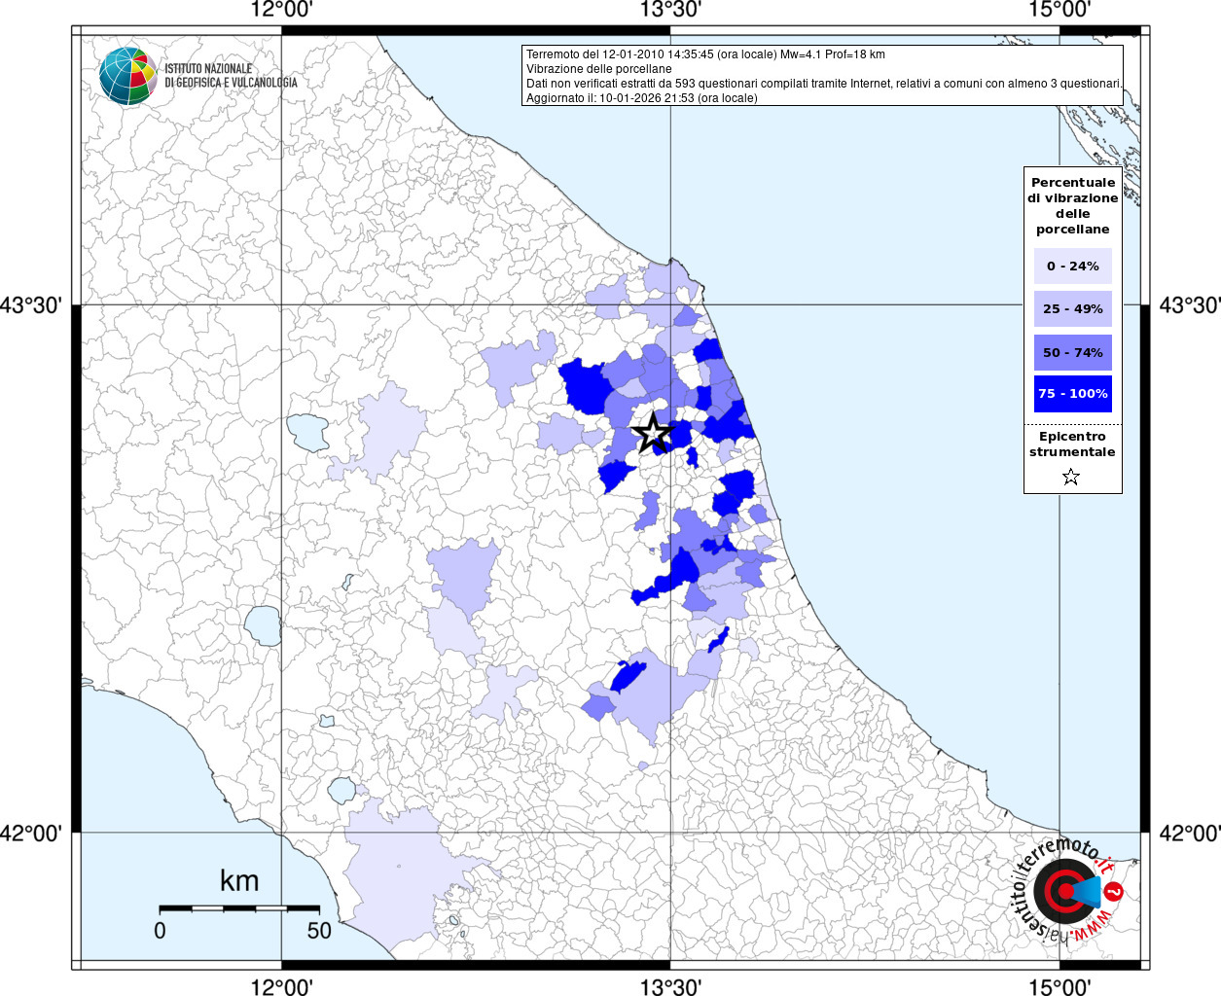Click the epicenter star on the map
1221x996 pixels.
[x=653, y=433]
